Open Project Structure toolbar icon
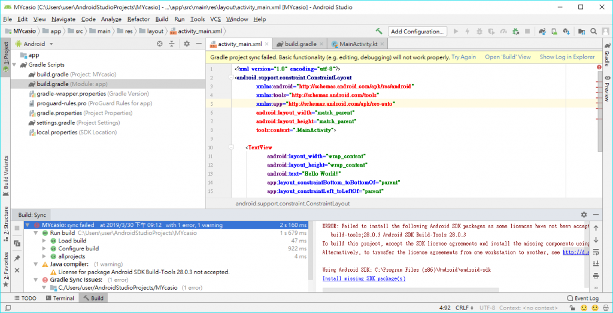This screenshot has width=613, height=313. (582, 31)
